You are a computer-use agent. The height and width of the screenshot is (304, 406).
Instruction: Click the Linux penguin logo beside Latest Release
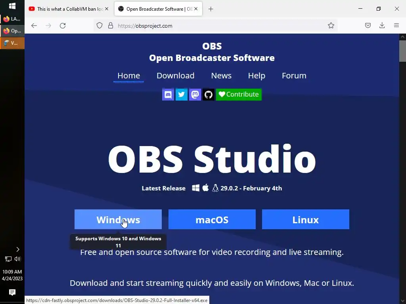[x=215, y=188]
